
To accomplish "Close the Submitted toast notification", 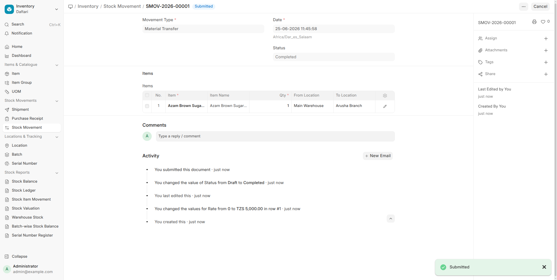I will coord(544,267).
